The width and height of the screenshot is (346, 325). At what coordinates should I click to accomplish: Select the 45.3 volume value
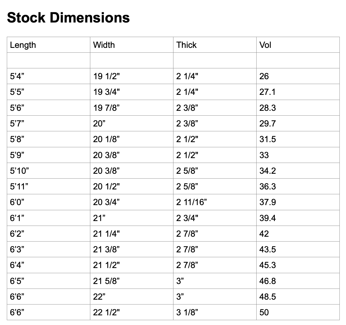tap(267, 265)
